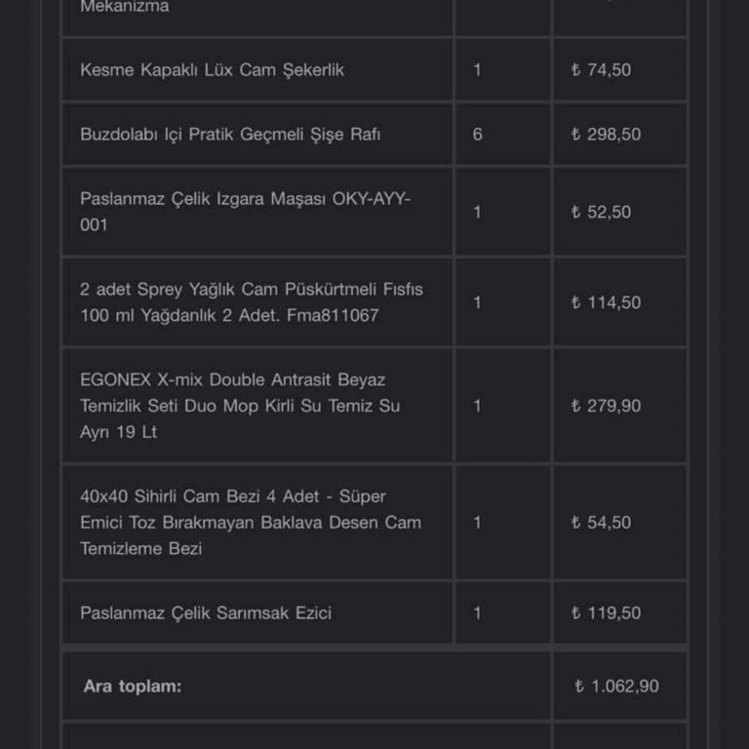
Task: Click quantity 6 for Şişe Rafı
Action: click(x=477, y=135)
